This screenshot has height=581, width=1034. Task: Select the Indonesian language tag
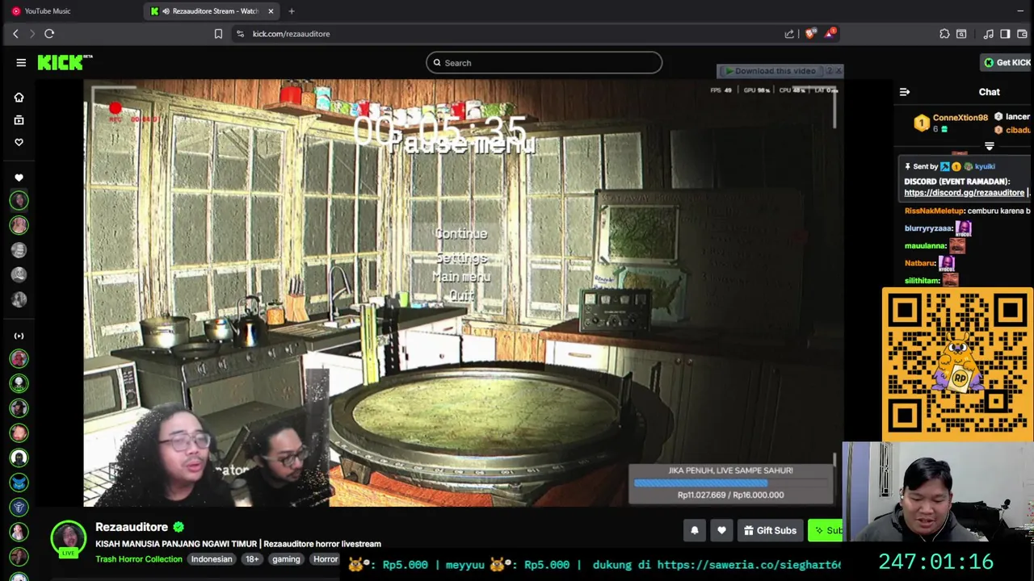(x=212, y=559)
